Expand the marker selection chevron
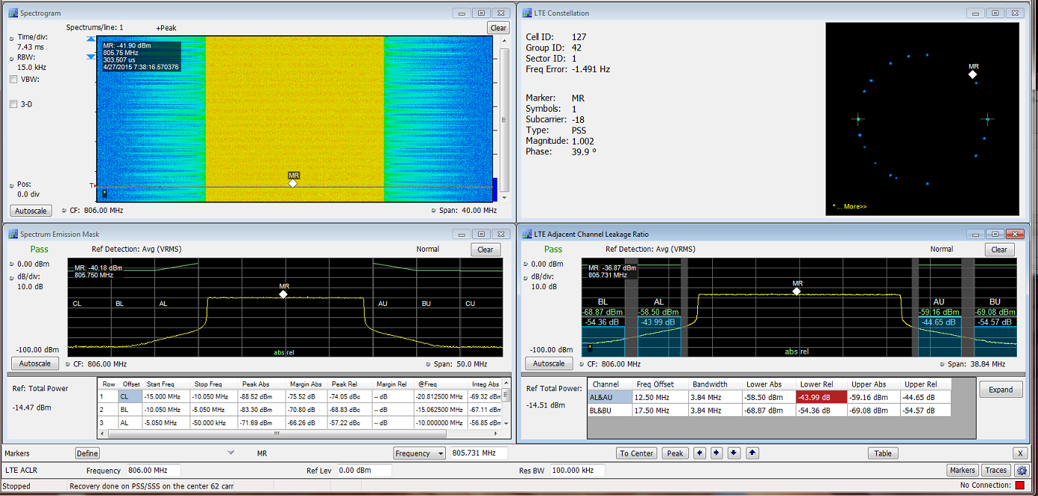 click(231, 452)
